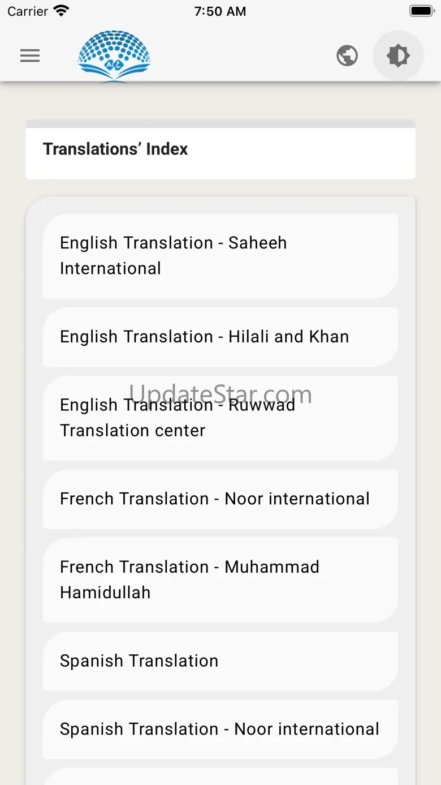Tap empty header space between logo and globe
Screen dimensions: 441x785
[243, 55]
